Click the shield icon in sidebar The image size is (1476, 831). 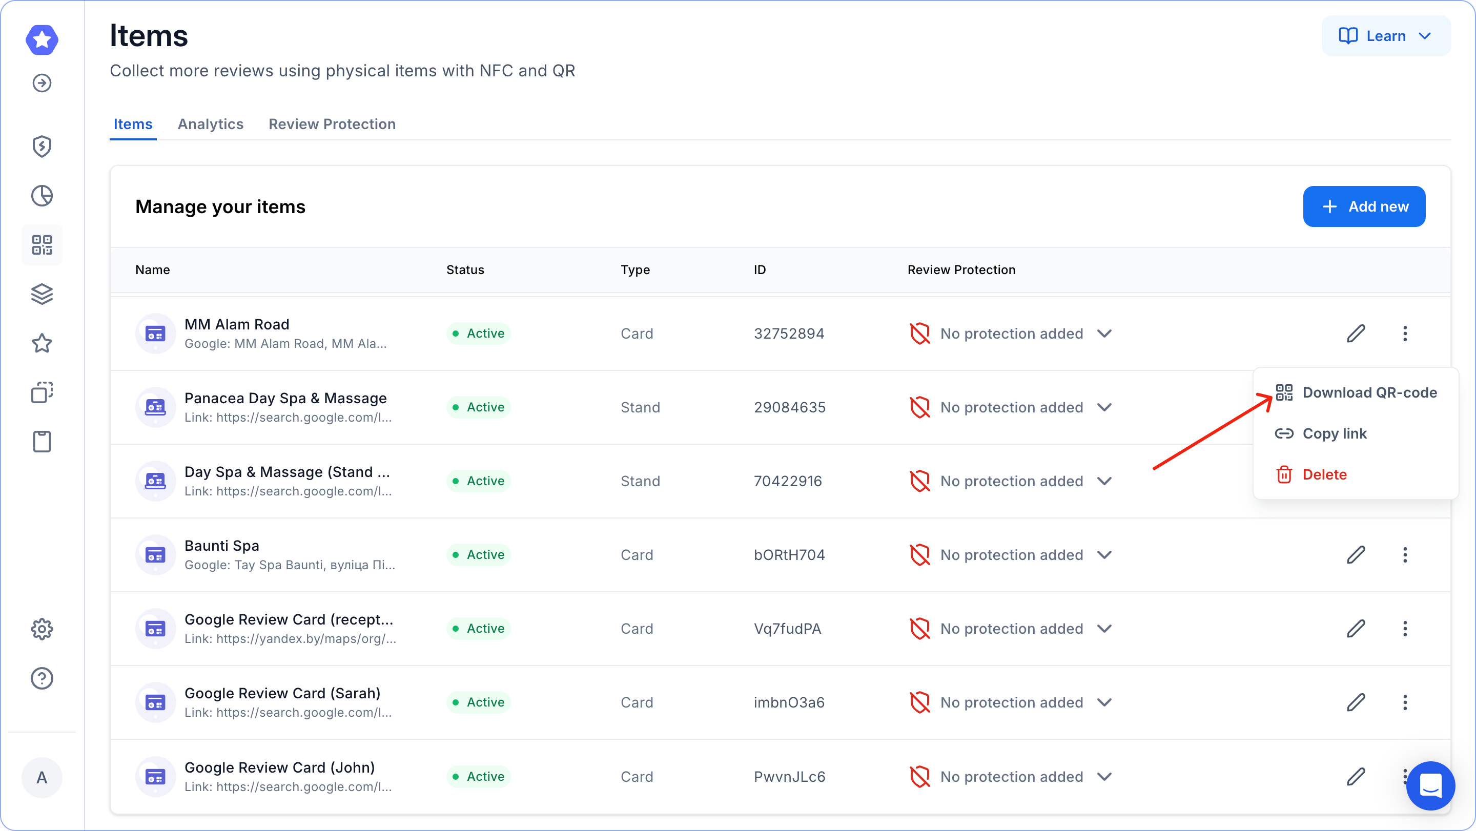(x=42, y=147)
